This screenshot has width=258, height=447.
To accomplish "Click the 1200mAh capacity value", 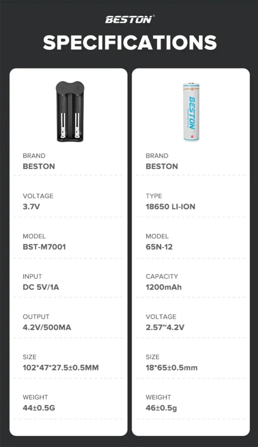I will click(x=164, y=287).
